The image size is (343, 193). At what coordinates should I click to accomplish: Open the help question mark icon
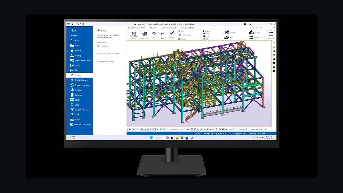245,24
